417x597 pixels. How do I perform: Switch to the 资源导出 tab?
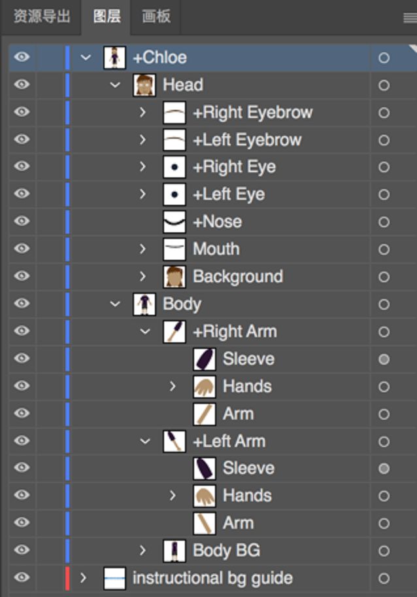(42, 16)
